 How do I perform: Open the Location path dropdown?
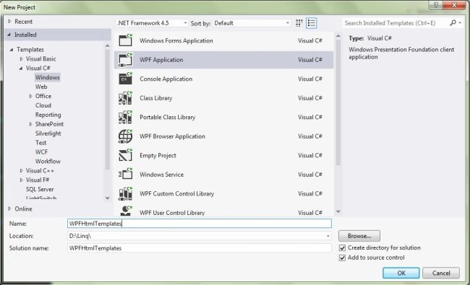(x=328, y=236)
